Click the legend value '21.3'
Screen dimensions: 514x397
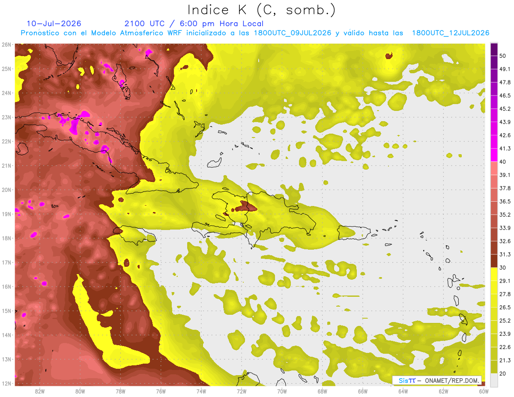(505, 360)
